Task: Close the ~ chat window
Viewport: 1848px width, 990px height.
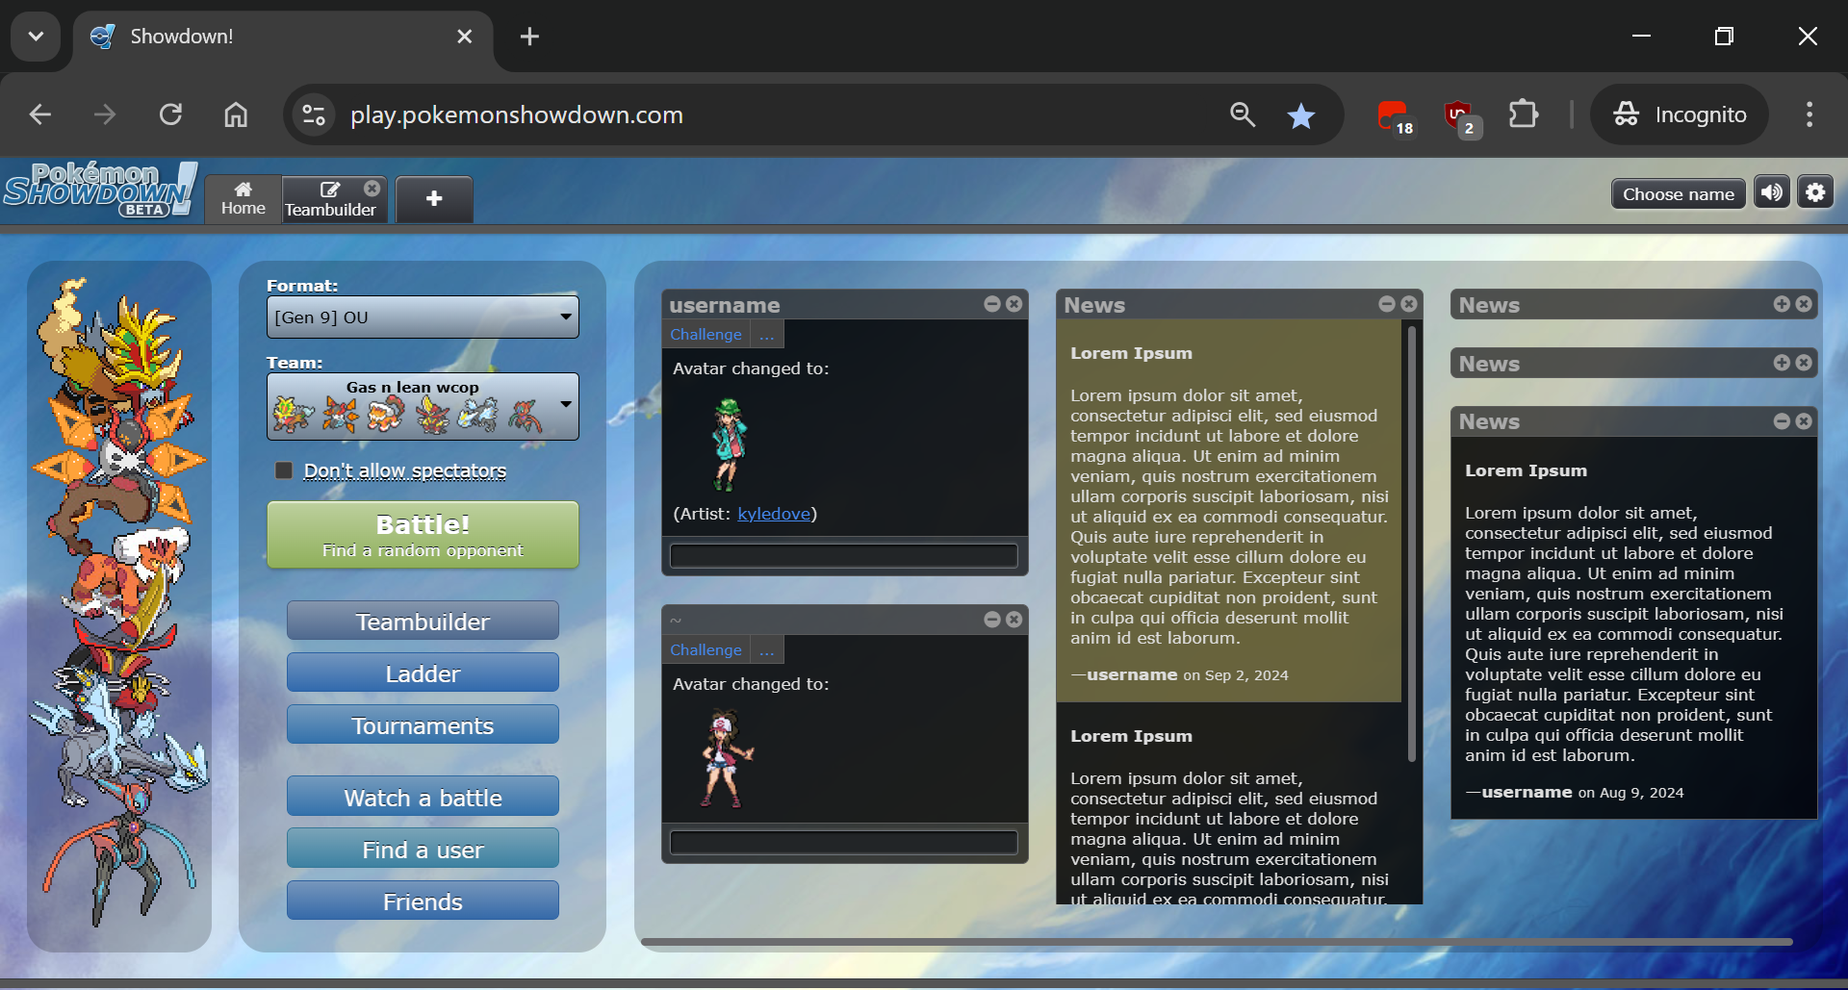Action: (x=1014, y=620)
